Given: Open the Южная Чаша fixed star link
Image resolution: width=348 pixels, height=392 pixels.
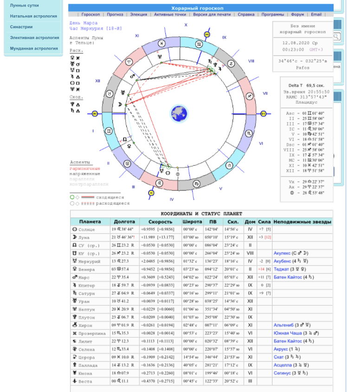Looking at the screenshot, I should pos(288,333).
